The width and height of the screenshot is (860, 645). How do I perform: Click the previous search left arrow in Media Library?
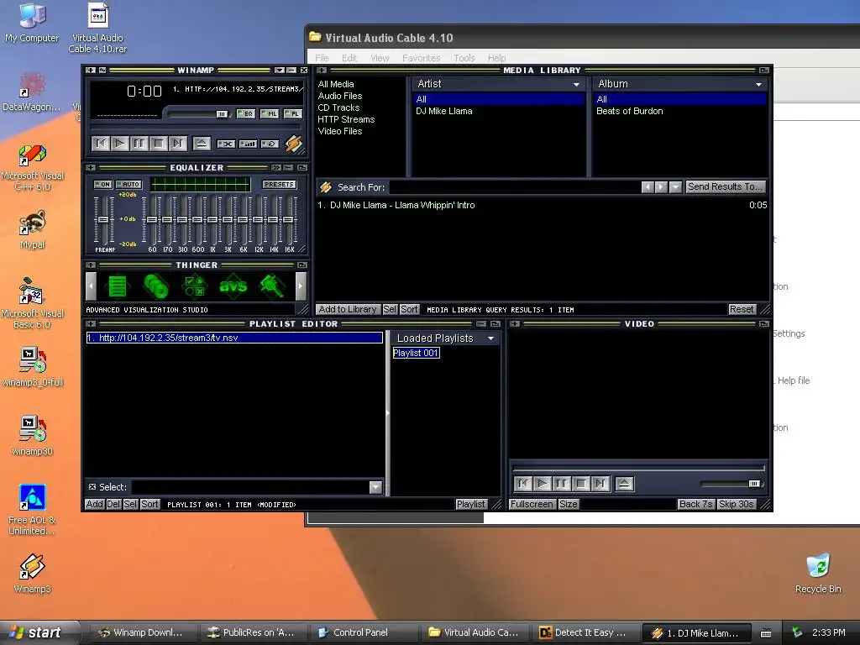click(648, 187)
